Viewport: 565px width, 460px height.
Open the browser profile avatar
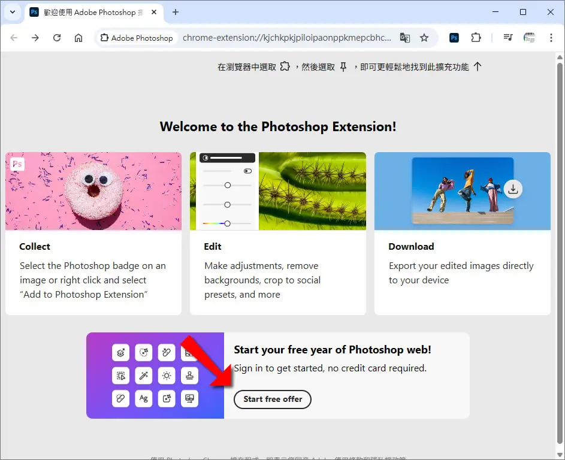(x=529, y=38)
